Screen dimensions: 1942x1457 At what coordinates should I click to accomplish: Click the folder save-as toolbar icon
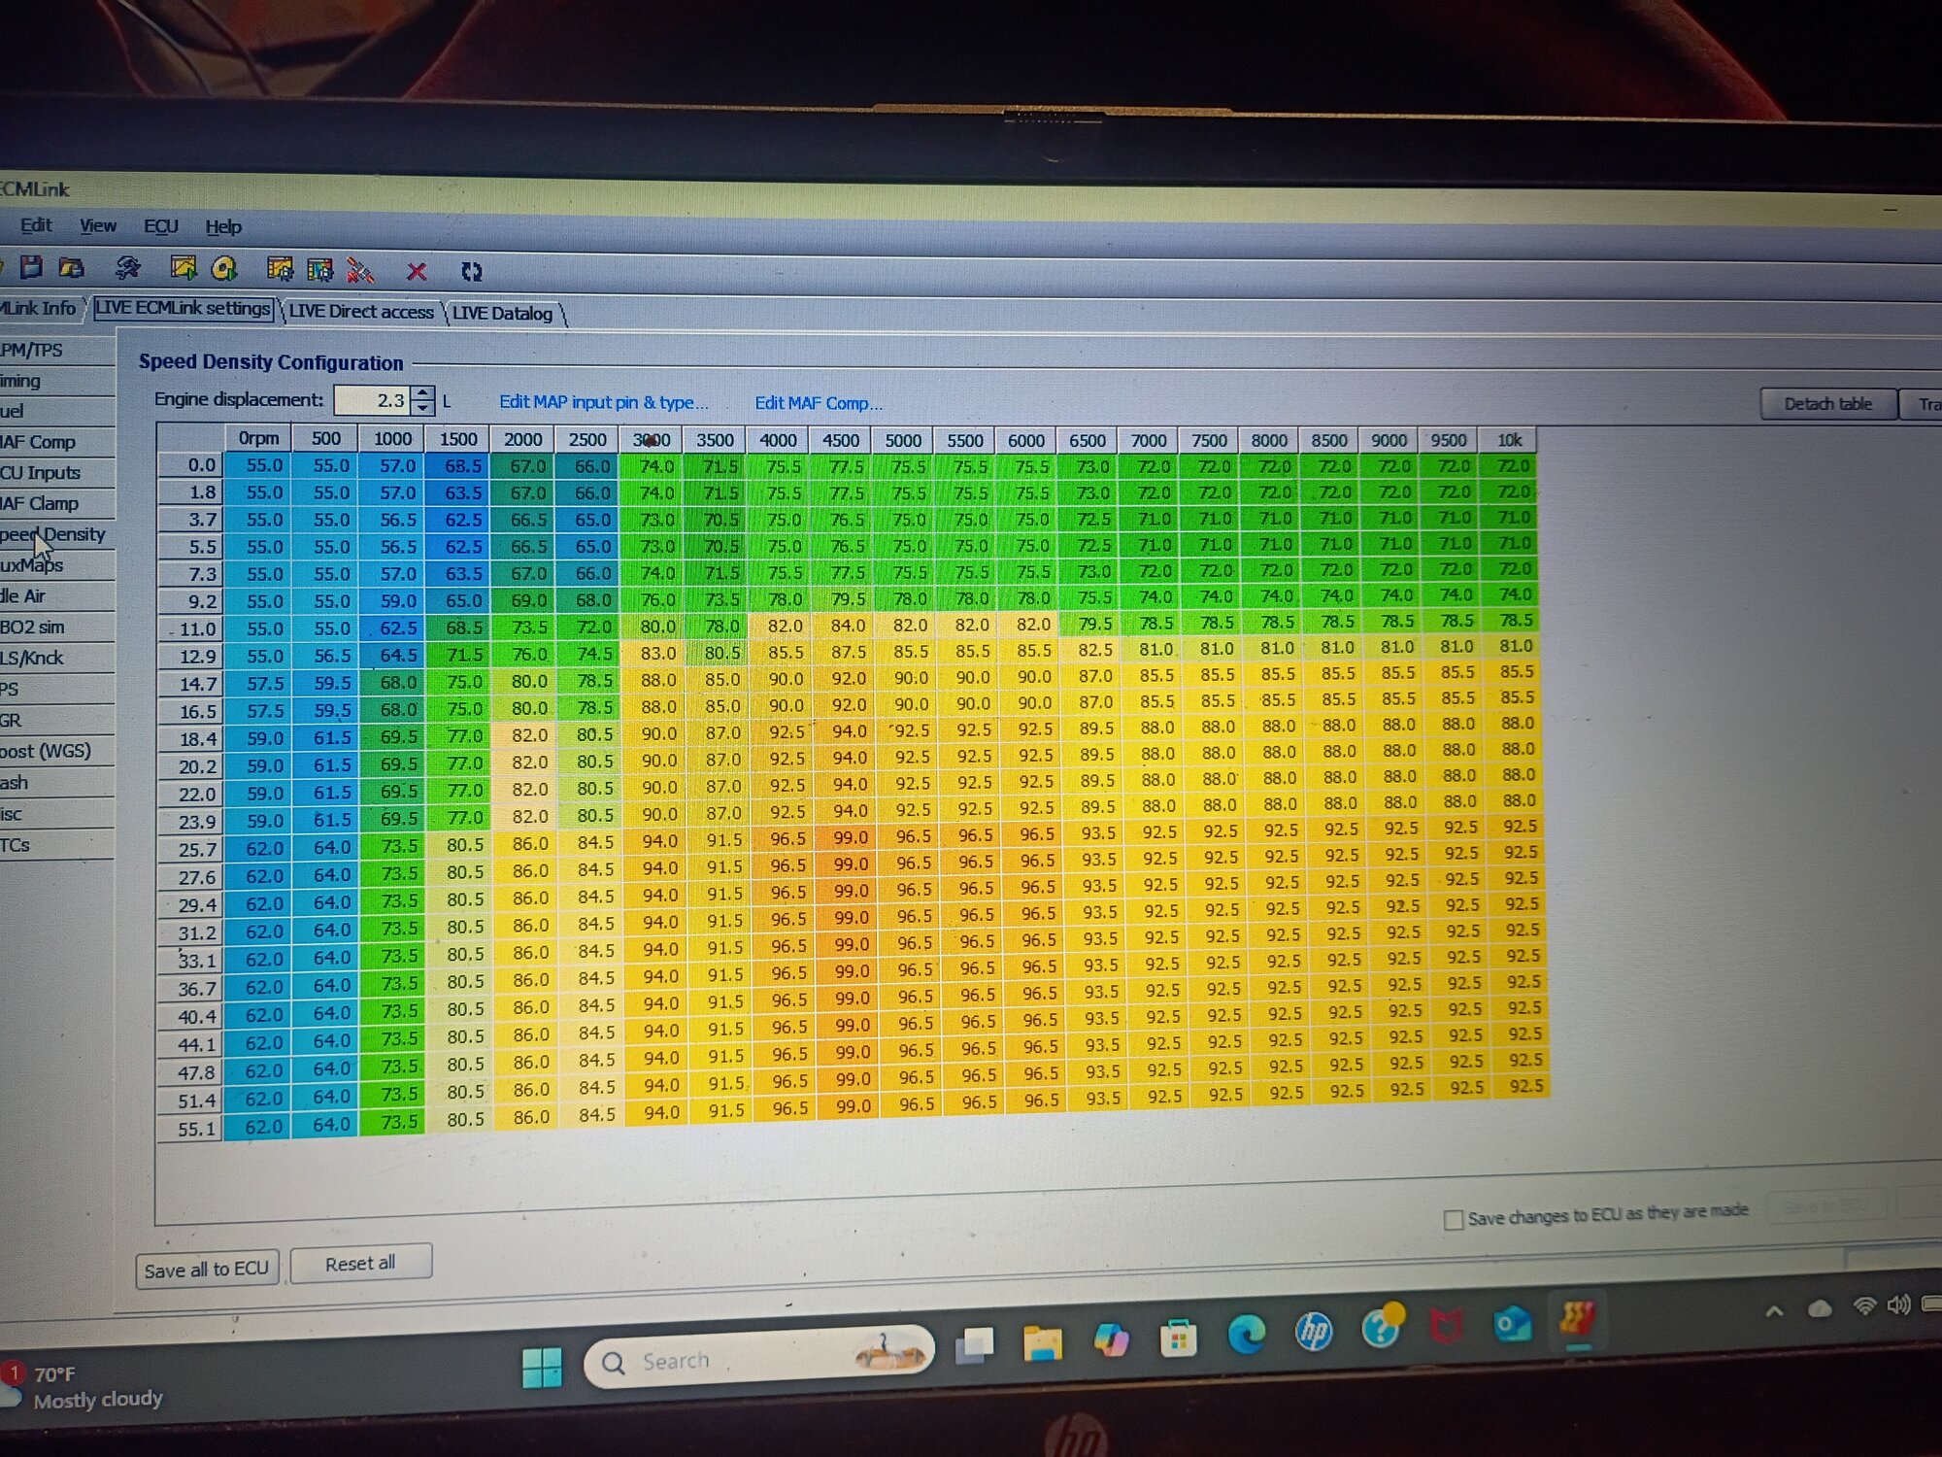click(x=72, y=267)
